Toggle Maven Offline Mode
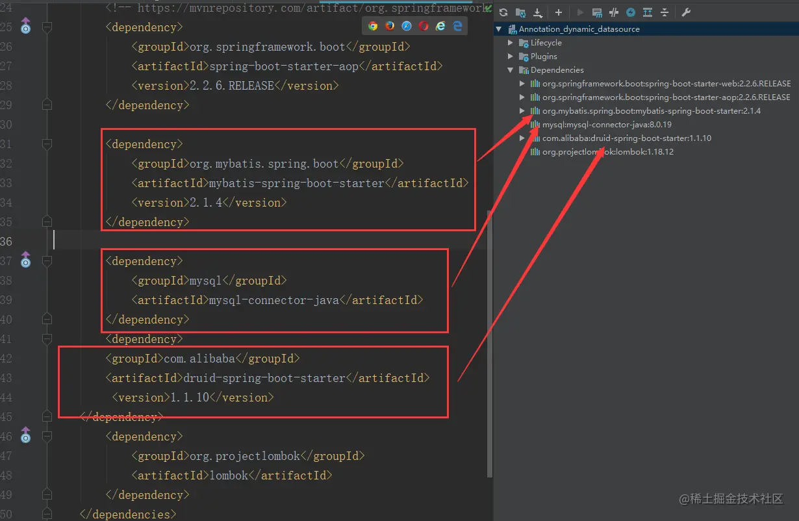Image resolution: width=799 pixels, height=521 pixels. (x=614, y=12)
